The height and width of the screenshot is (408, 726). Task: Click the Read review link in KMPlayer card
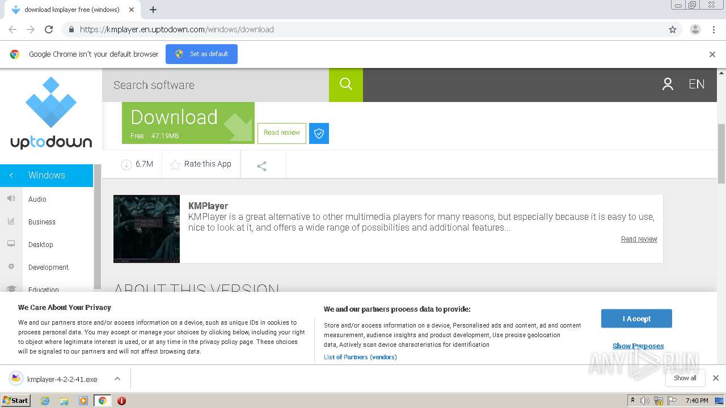point(639,239)
